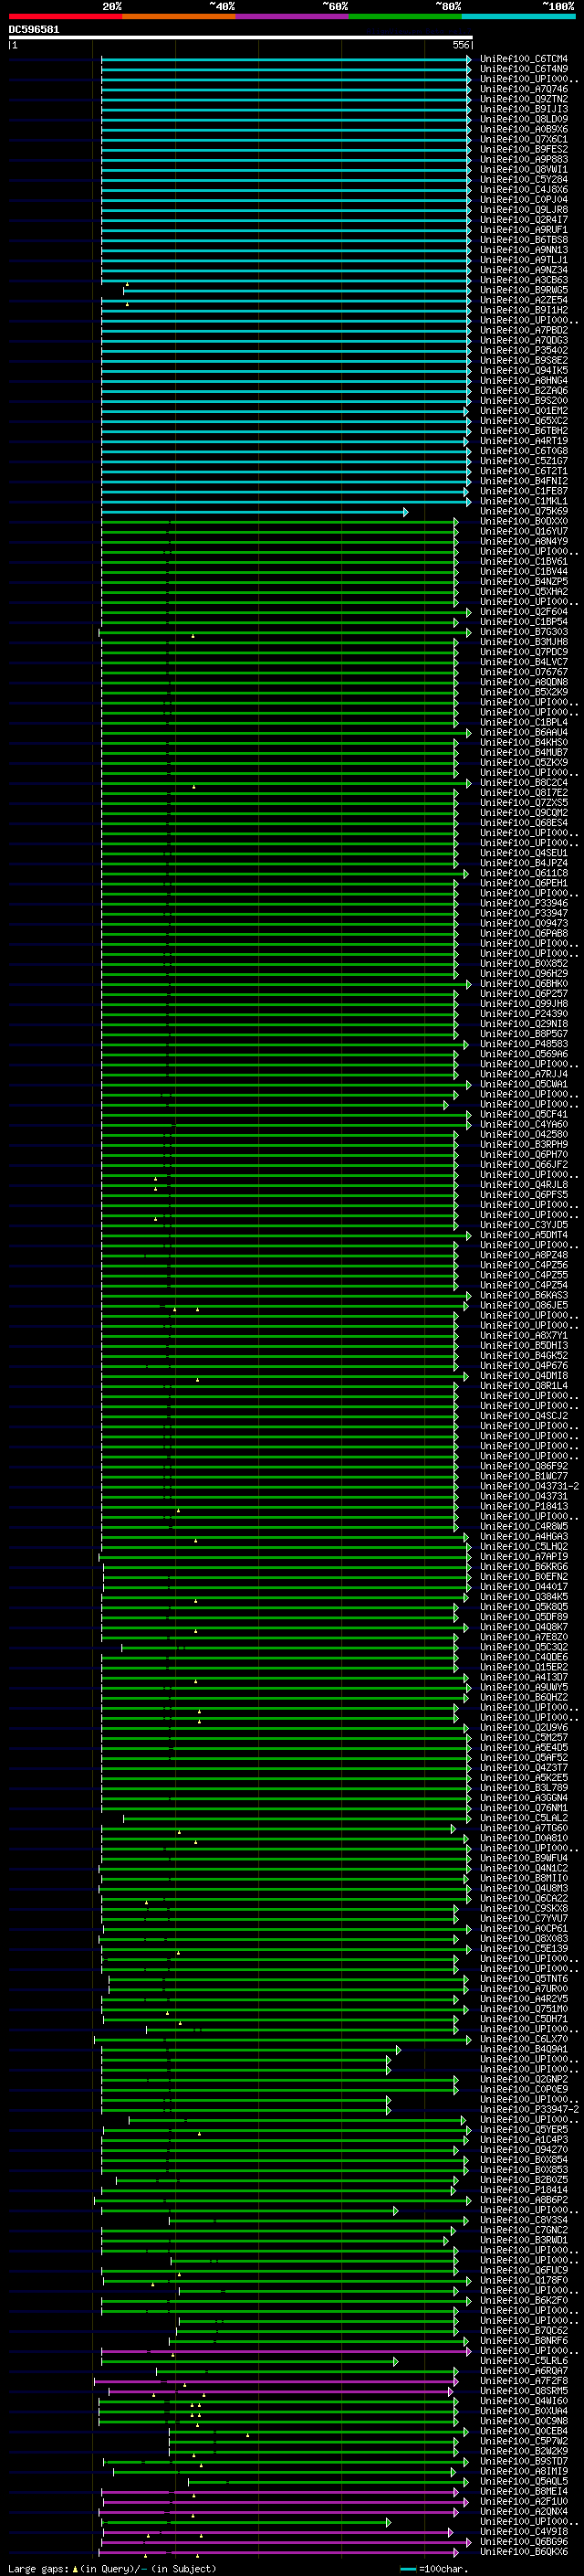Viewport: 584px width, 2576px height.
Task: Click the label UniRef100_P18413
Action: click(x=524, y=1506)
